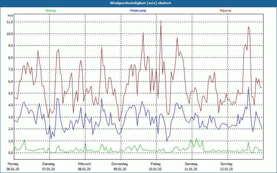Select the Sonntag day label
Screen dimensions: 277x173
(226, 164)
